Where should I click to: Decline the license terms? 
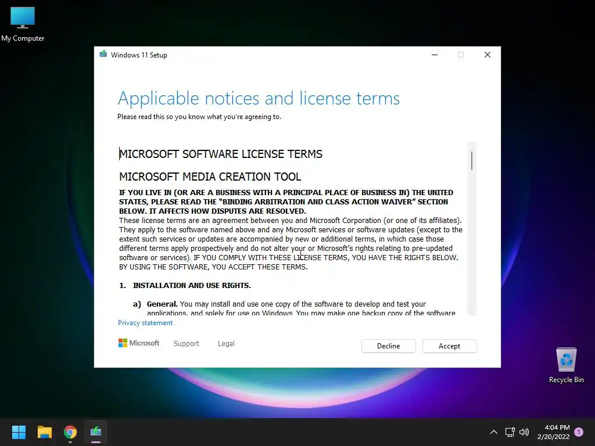pyautogui.click(x=388, y=346)
